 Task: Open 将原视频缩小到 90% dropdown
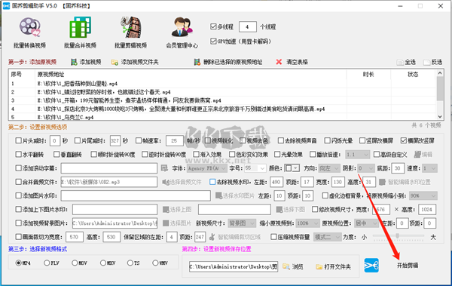(x=423, y=196)
